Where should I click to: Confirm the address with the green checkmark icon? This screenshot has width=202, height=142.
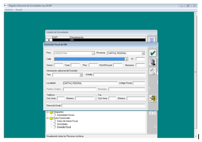153,53
